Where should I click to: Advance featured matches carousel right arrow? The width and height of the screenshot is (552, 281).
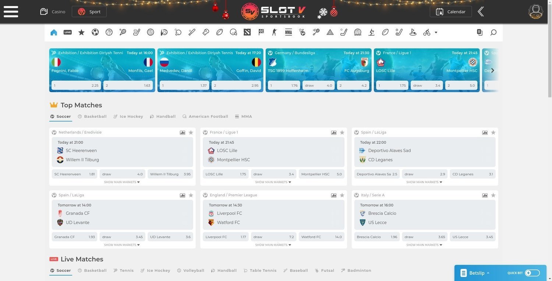click(493, 70)
